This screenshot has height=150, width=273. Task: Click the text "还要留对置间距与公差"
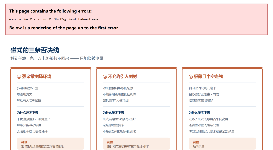coord(204,125)
